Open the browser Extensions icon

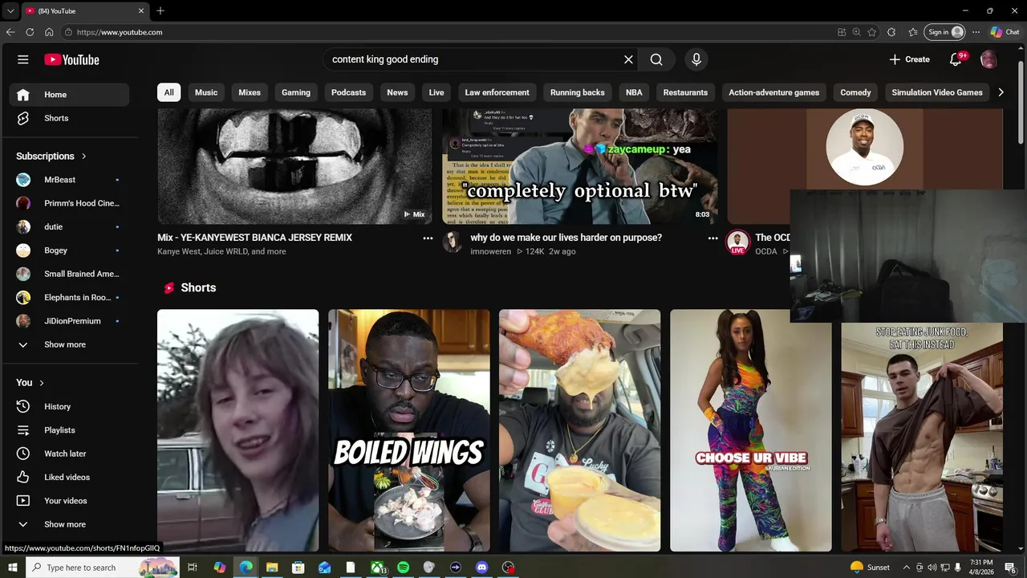[x=891, y=32]
